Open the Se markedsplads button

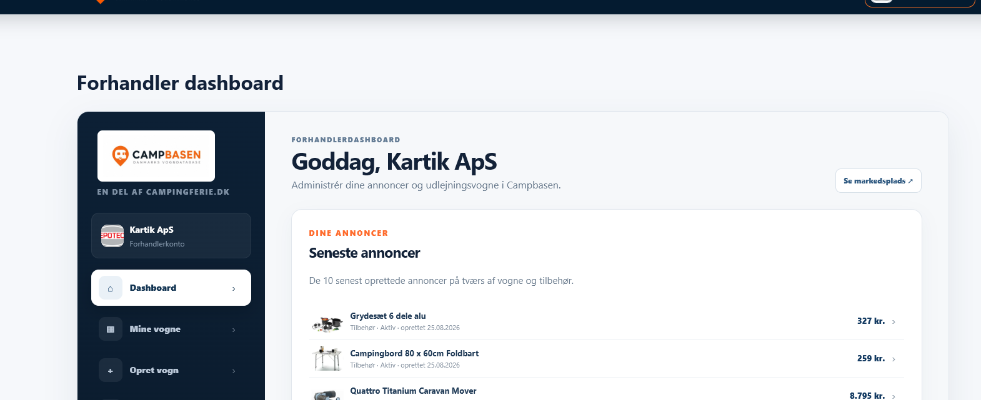pos(879,181)
